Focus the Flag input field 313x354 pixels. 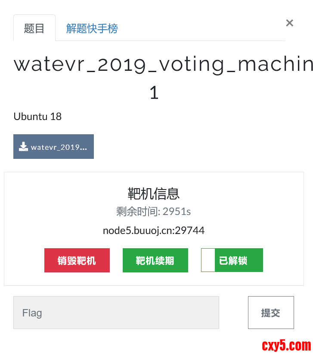coord(116,313)
